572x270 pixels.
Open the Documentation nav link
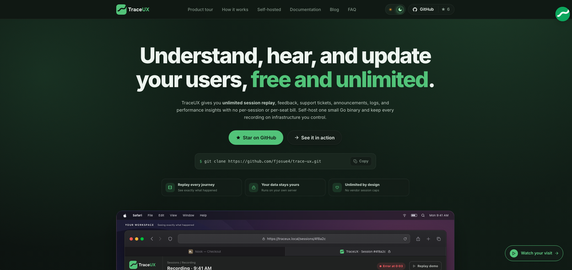(x=305, y=10)
